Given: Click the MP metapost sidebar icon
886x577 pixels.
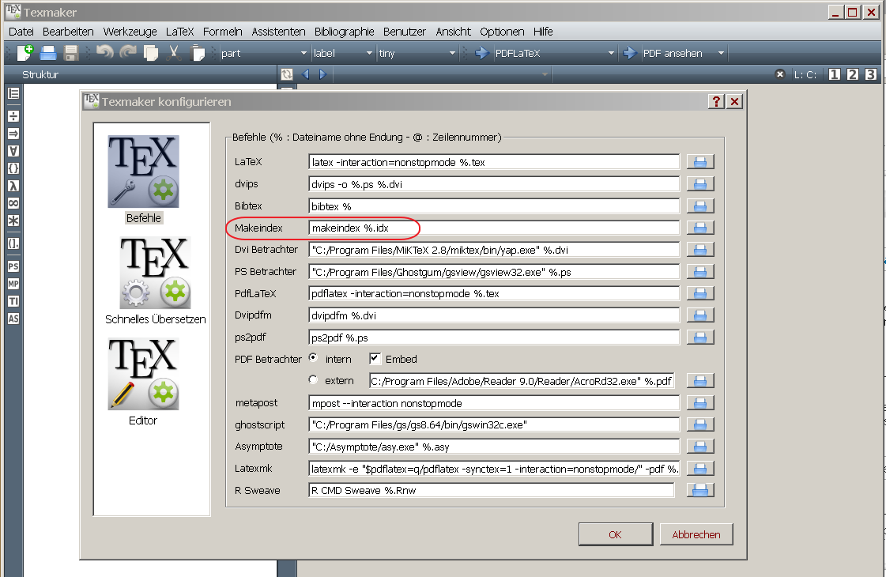Looking at the screenshot, I should click(x=13, y=284).
